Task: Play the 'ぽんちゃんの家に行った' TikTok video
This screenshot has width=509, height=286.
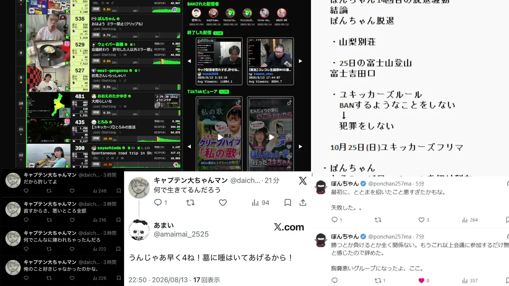Action: (271, 137)
